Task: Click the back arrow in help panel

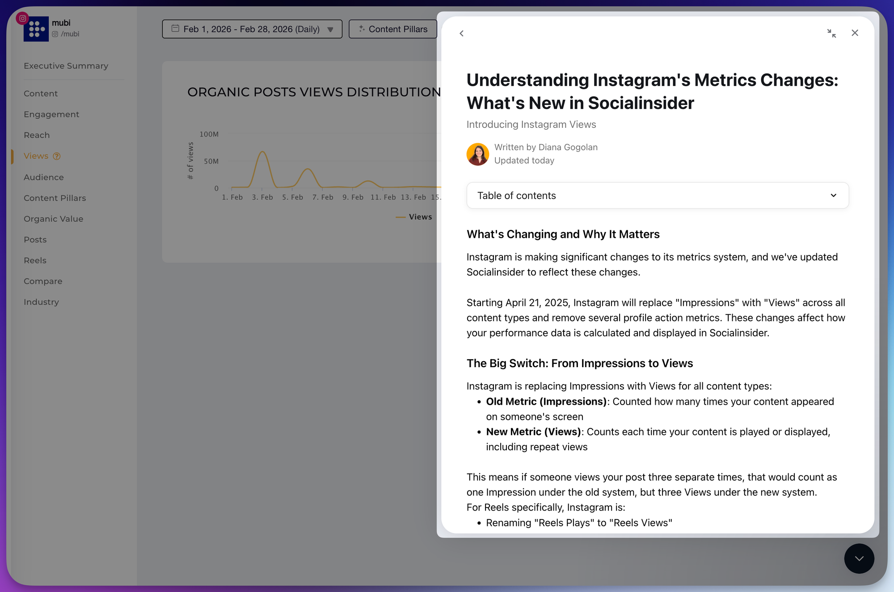Action: (461, 34)
